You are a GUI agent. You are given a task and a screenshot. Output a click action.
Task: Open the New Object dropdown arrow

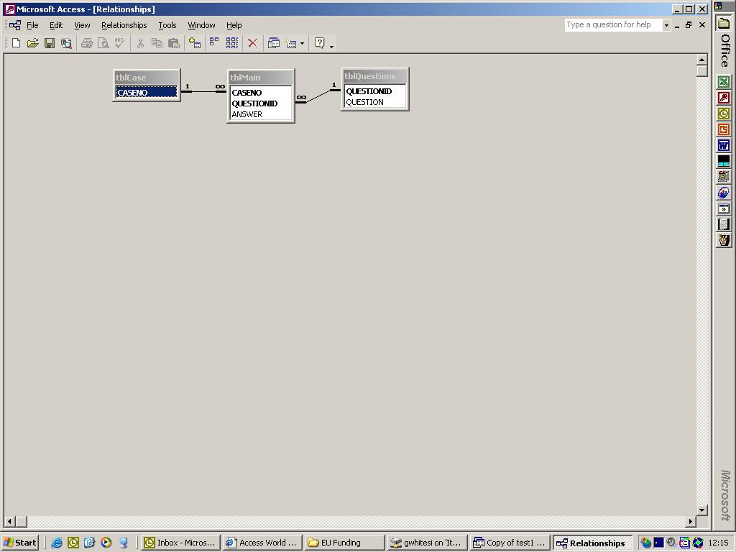[302, 43]
